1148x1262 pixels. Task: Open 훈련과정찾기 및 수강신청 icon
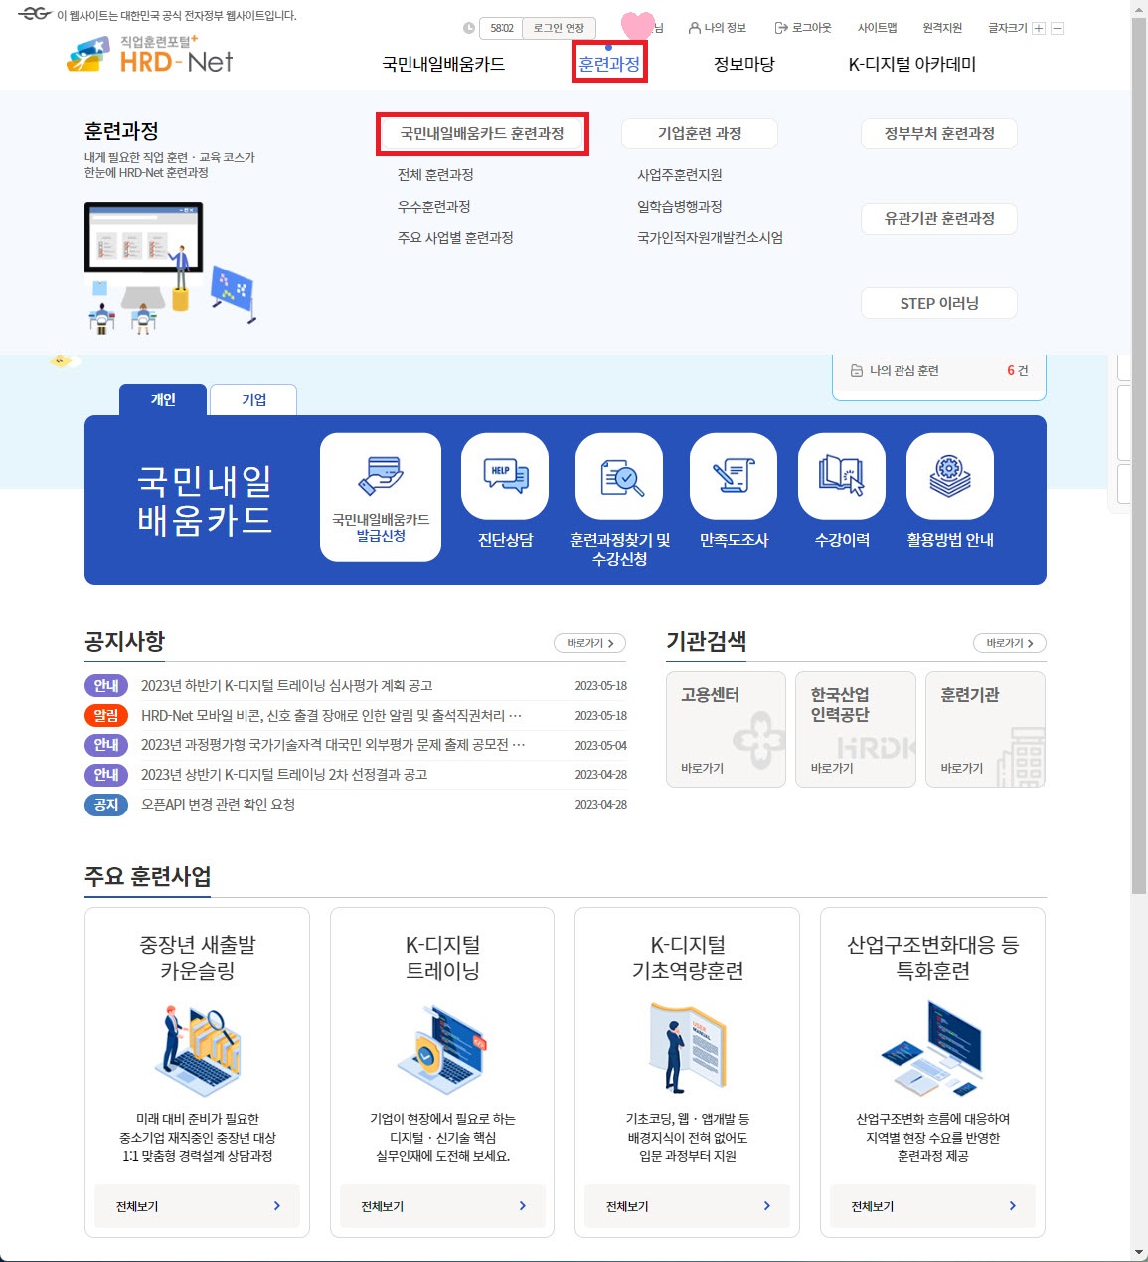pos(619,476)
